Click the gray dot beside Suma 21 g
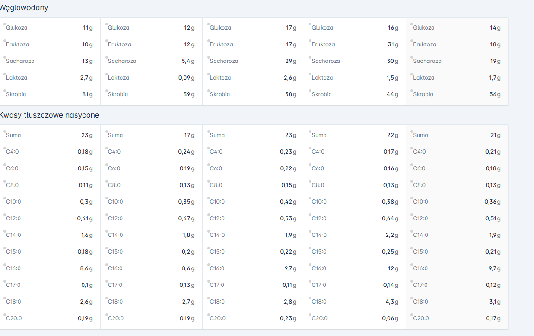The height and width of the screenshot is (336, 534). (412, 131)
